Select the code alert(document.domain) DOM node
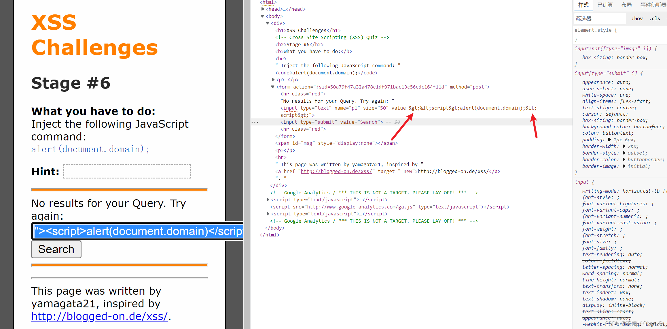Screen dimensions: 667x329 [x=326, y=73]
